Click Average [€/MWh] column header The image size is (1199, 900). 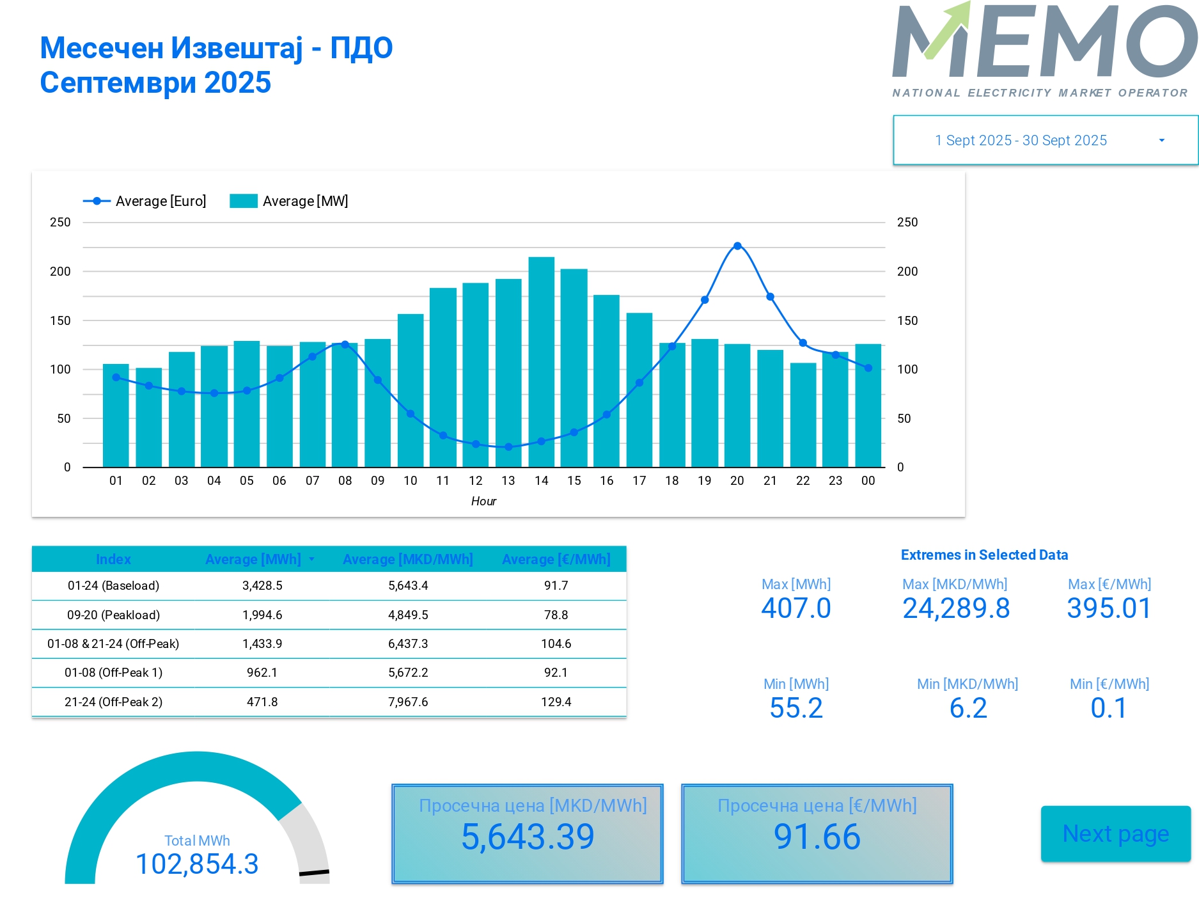[556, 559]
